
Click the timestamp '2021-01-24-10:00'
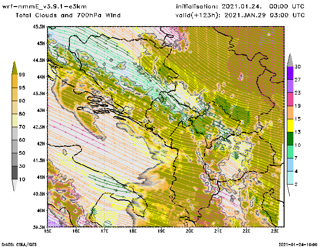pos(298,245)
